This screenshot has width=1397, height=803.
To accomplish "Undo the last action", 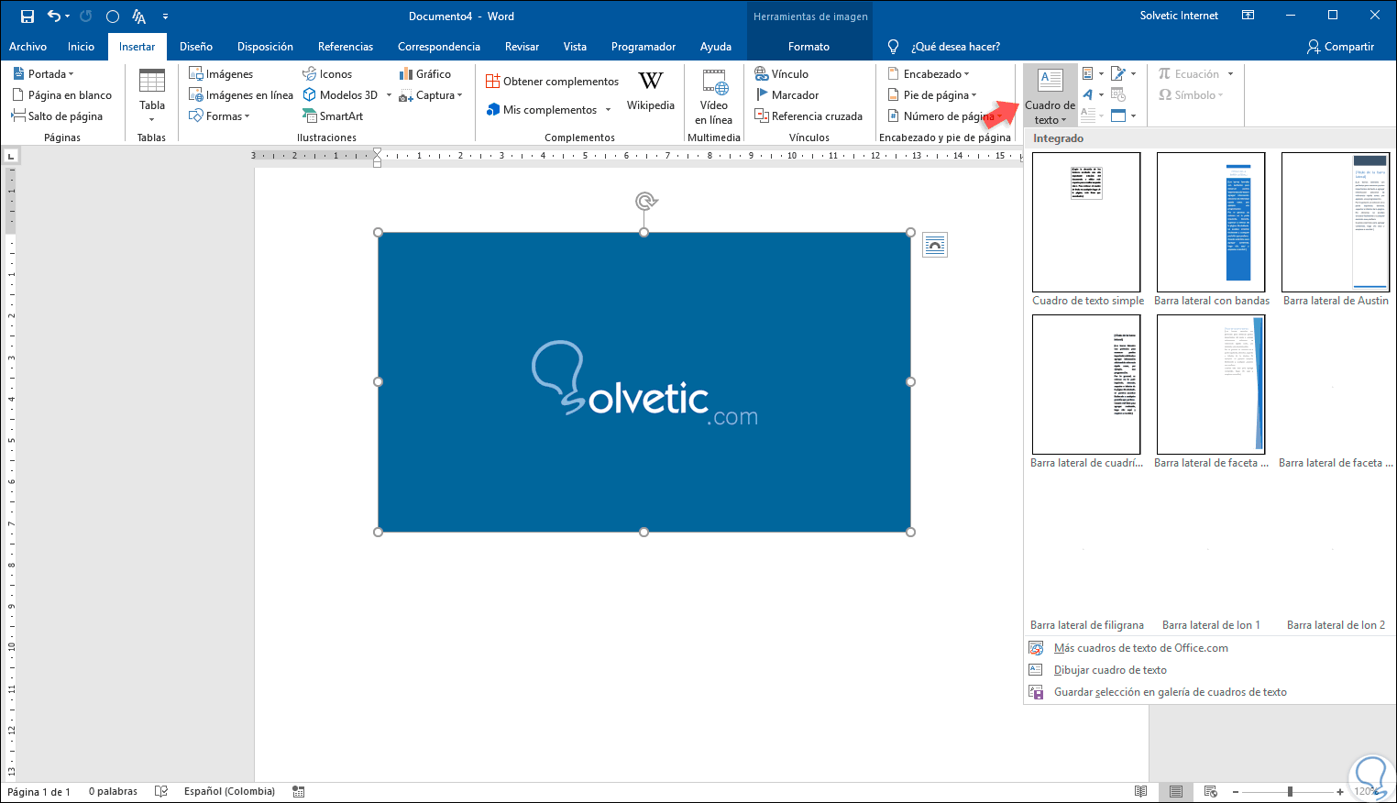I will point(54,16).
